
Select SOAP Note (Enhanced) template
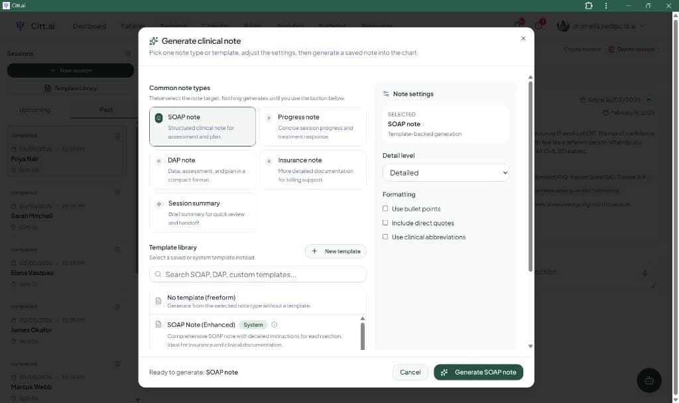pyautogui.click(x=255, y=333)
